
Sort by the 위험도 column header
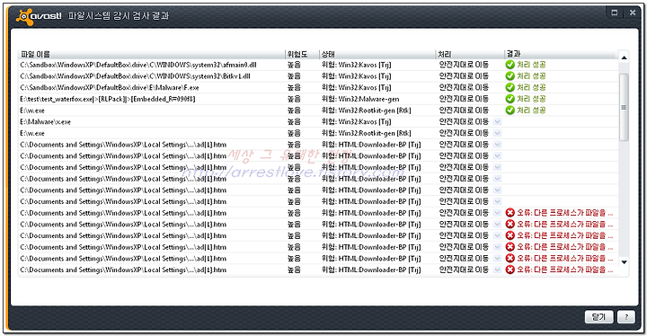pos(302,54)
